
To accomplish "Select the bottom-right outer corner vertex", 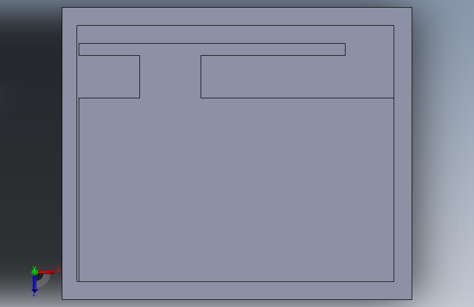I will [x=412, y=299].
